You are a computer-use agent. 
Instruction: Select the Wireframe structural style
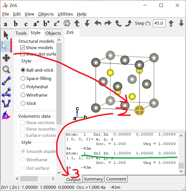[23, 95]
